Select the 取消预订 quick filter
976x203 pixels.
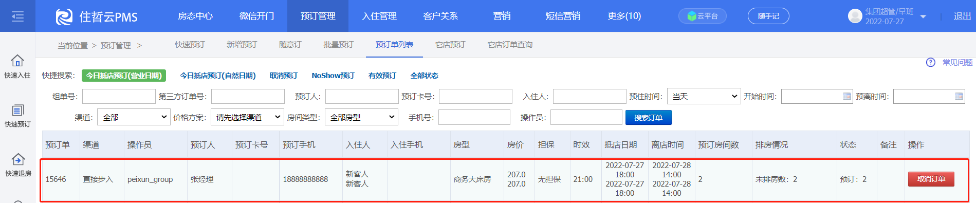[x=284, y=76]
